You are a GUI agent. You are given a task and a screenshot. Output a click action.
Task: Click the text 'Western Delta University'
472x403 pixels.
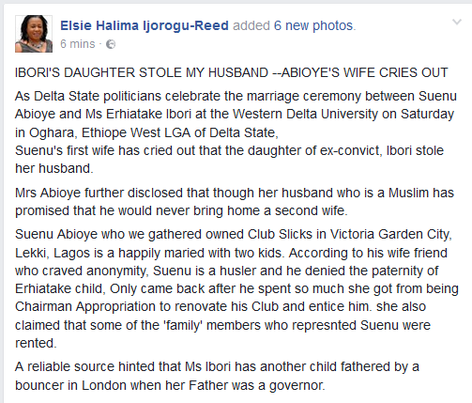coord(305,114)
